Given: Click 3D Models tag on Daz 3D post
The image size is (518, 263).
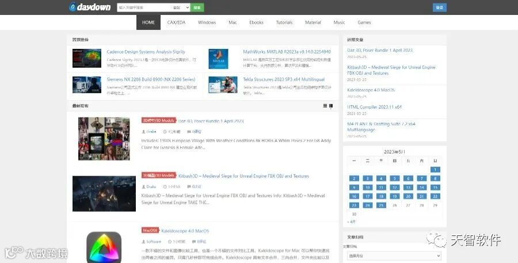Looking at the screenshot, I should click(x=159, y=121).
